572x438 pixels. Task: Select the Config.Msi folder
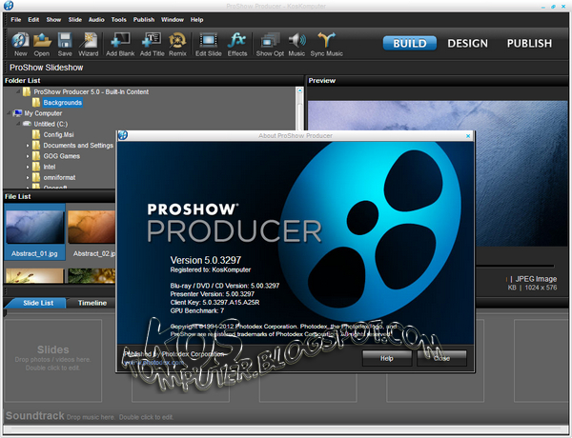pyautogui.click(x=58, y=134)
